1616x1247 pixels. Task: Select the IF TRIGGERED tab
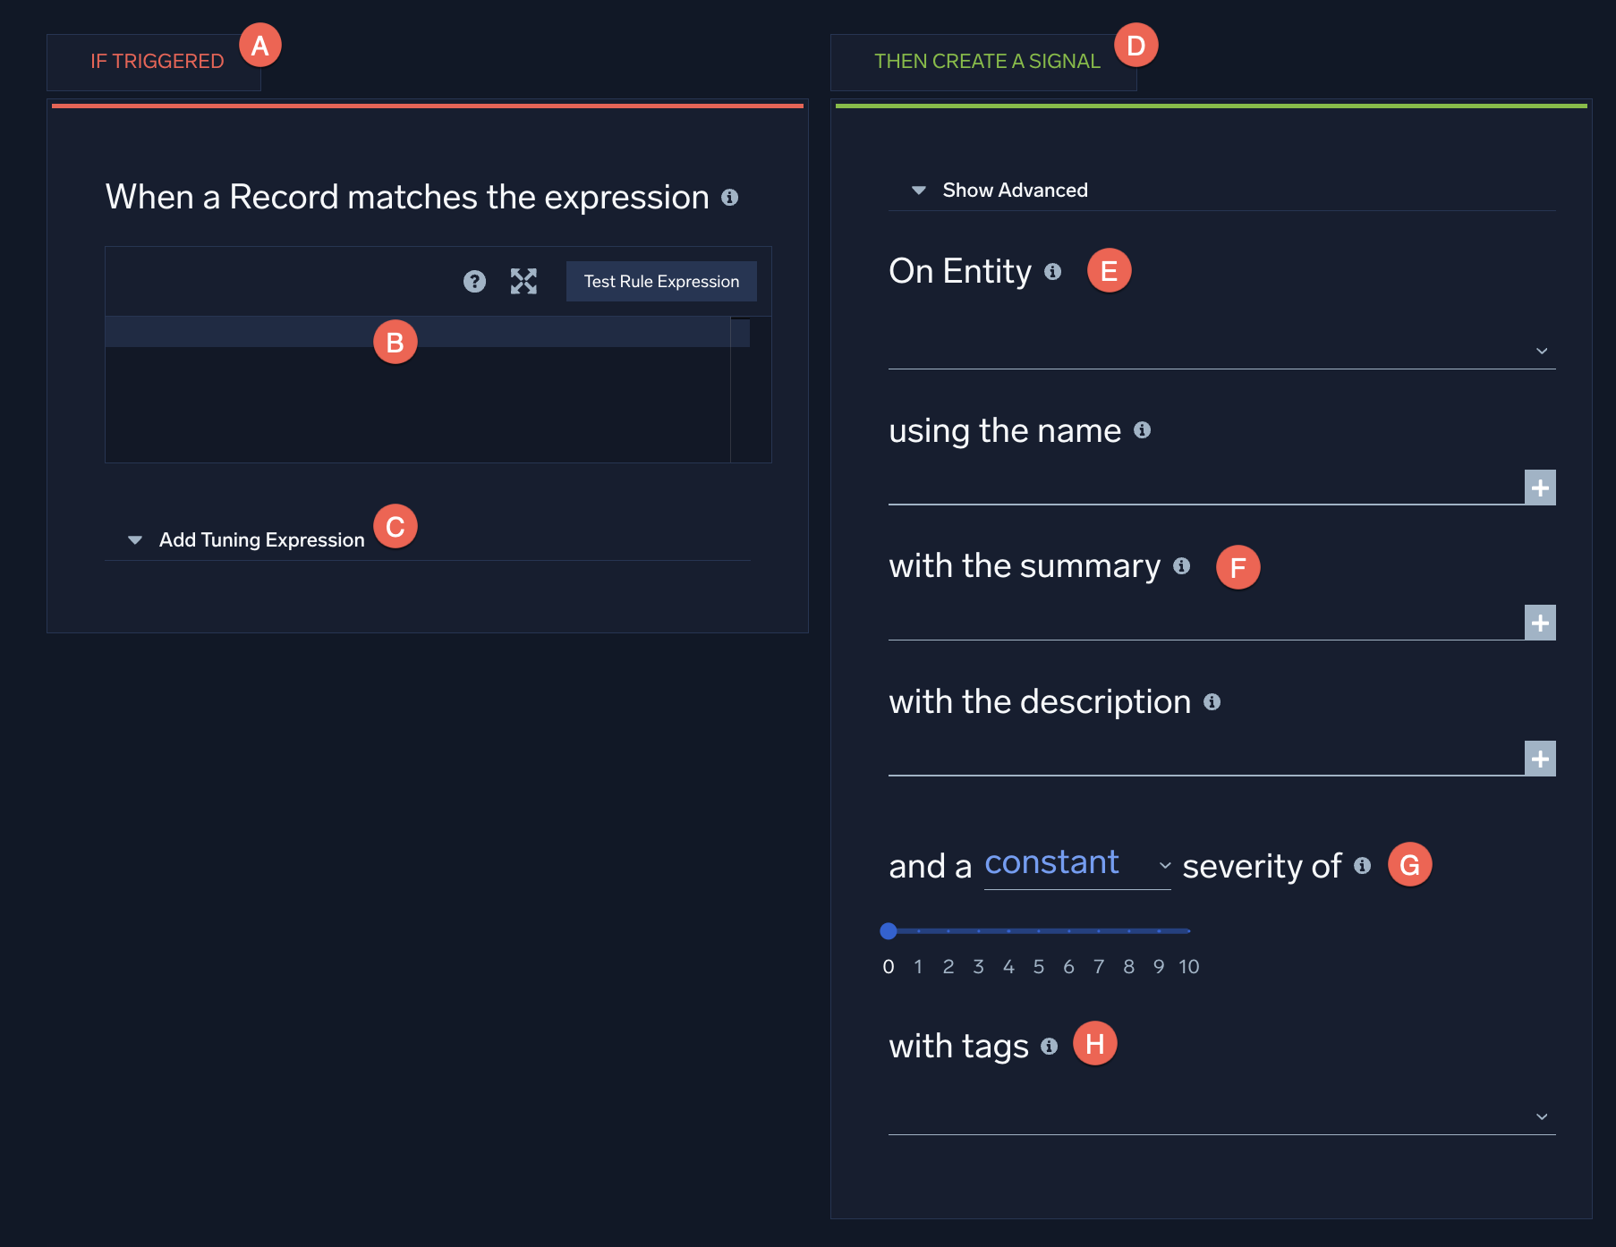[x=157, y=62]
